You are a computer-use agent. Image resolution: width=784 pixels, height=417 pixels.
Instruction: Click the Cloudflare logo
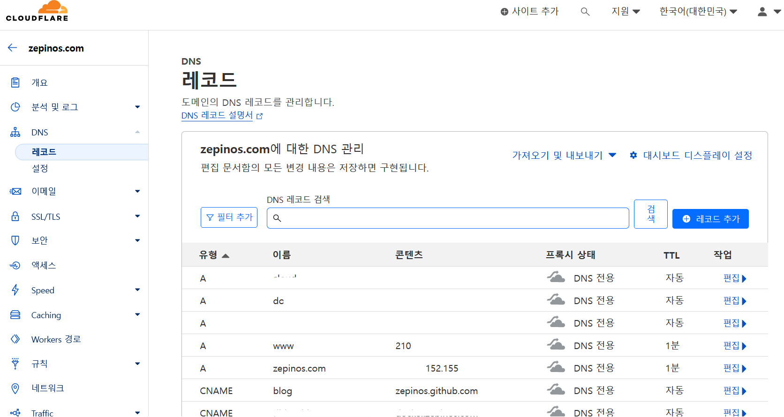[37, 11]
